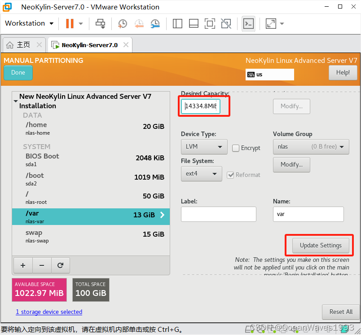Click the us keyboard layout indicator
361x335 pixels.
[269, 75]
